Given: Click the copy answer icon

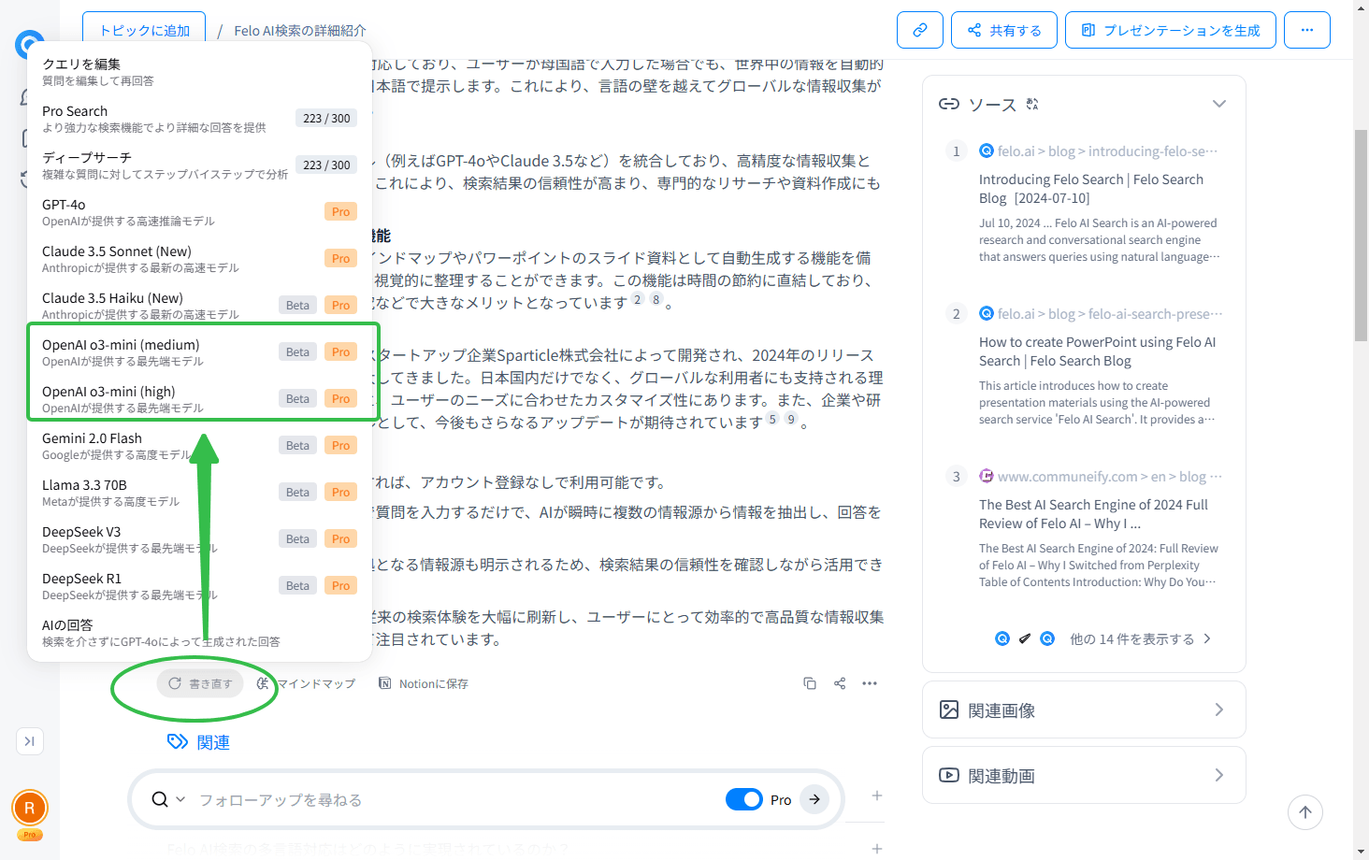Looking at the screenshot, I should (x=810, y=683).
